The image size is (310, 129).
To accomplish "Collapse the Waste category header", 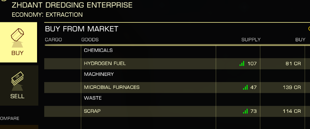I will click(93, 98).
